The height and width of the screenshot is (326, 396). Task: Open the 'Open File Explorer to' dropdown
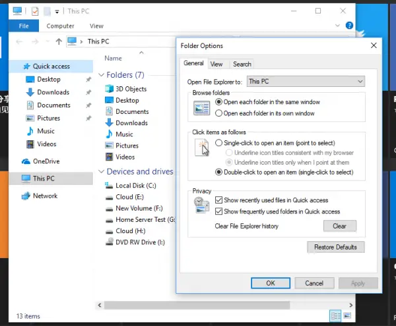(x=306, y=81)
